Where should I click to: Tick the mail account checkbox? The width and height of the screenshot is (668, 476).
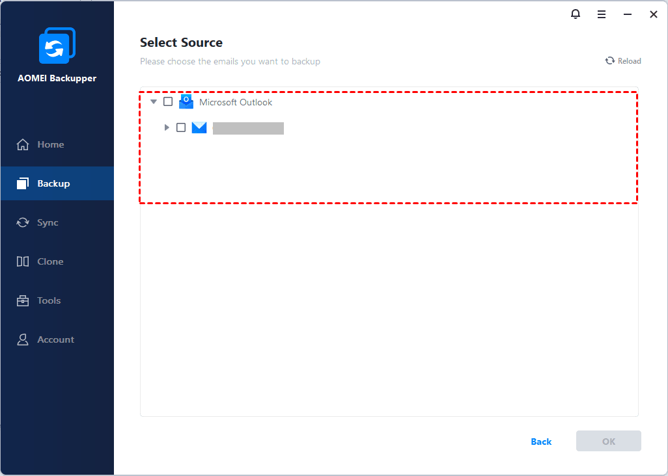(181, 127)
